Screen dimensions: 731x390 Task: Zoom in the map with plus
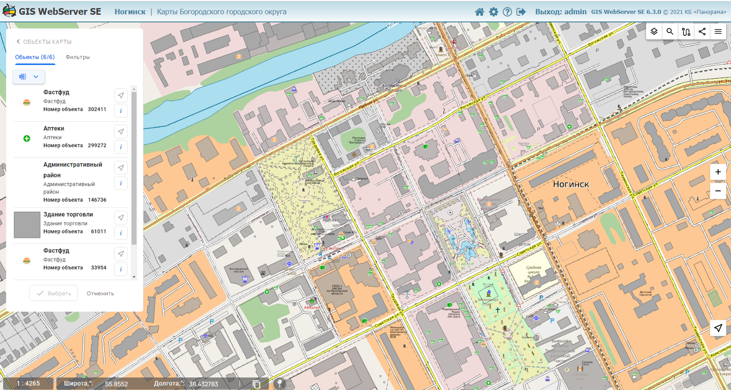tap(718, 172)
